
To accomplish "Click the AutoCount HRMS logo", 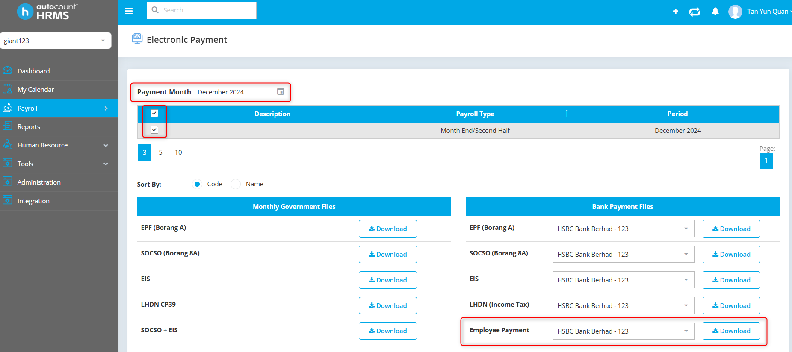I will (47, 12).
